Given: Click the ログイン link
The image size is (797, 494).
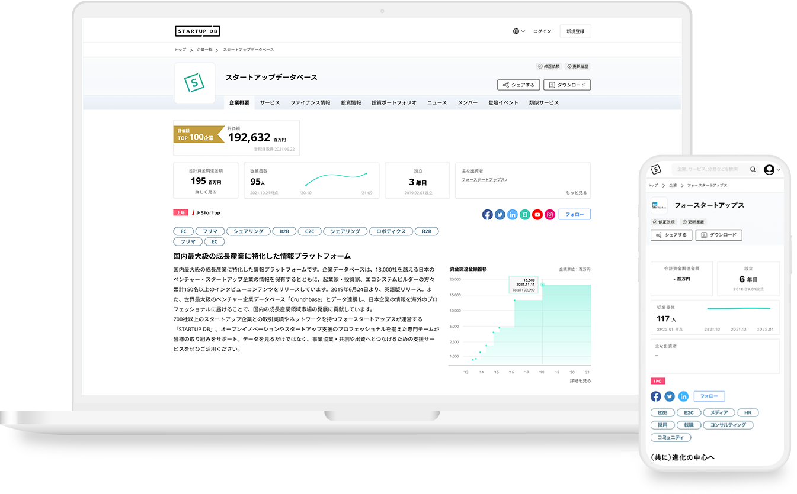Looking at the screenshot, I should point(542,31).
